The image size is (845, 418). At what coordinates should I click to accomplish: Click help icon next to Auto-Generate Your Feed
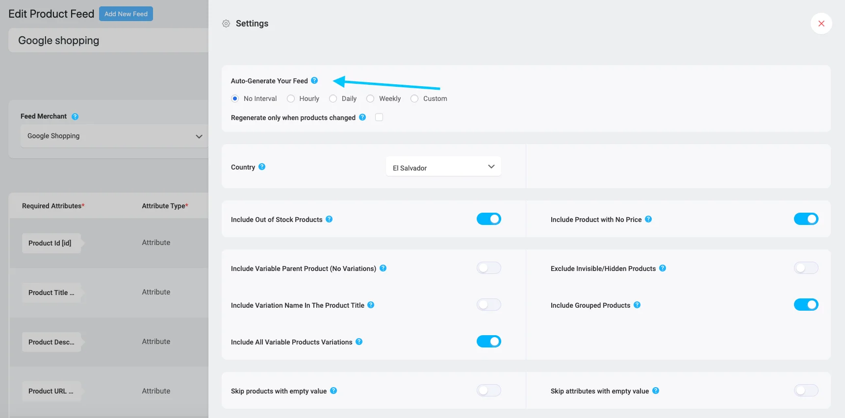click(314, 80)
